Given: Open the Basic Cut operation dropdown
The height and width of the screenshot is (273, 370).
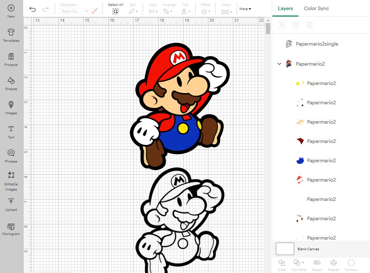Looking at the screenshot, I should (74, 11).
